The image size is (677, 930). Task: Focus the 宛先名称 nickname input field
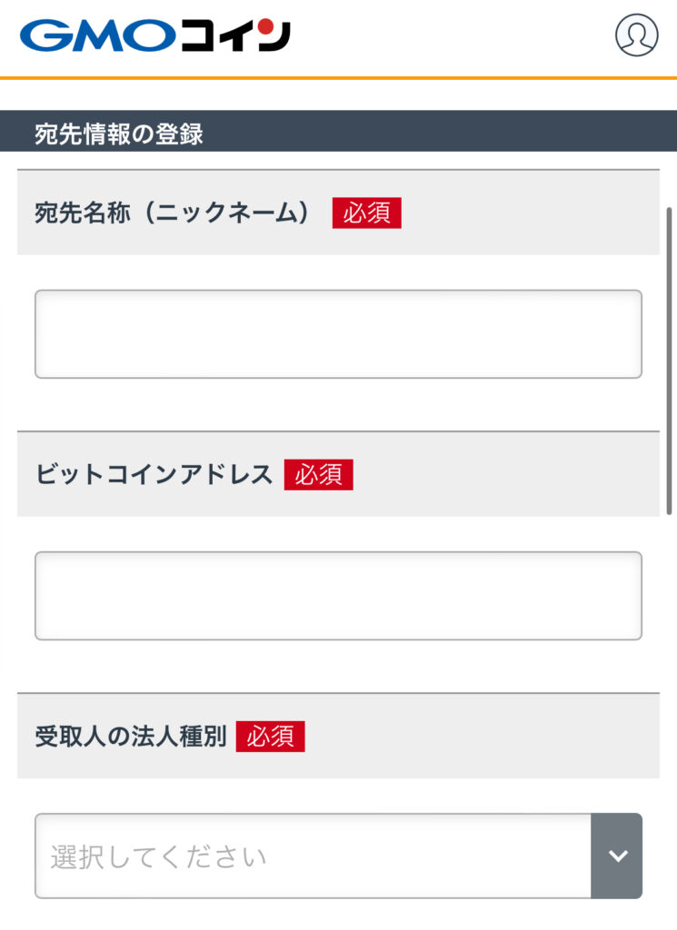click(x=338, y=333)
